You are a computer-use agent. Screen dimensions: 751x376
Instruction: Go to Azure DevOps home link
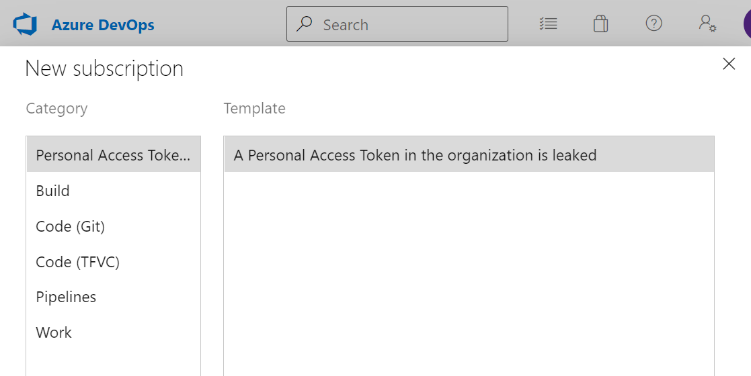point(103,25)
